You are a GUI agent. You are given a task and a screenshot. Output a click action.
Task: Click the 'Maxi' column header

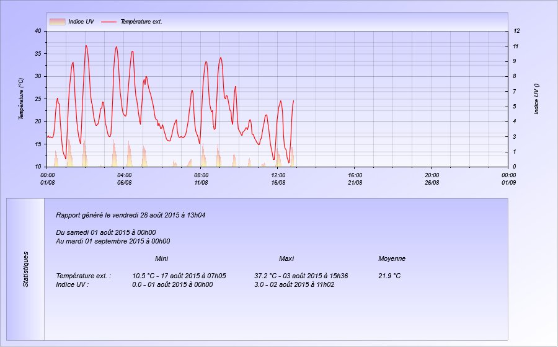(286, 258)
